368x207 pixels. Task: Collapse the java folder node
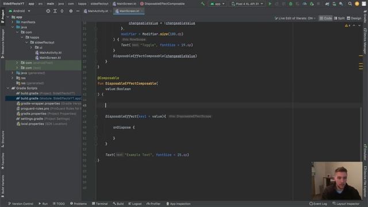(x=13, y=27)
